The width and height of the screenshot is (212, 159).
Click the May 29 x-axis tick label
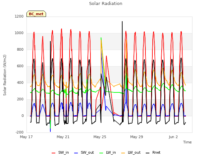[x=136, y=137]
